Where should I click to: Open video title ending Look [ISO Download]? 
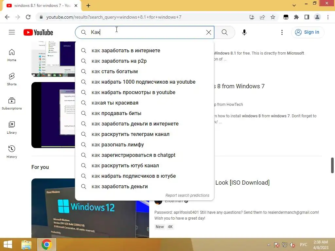click(242, 182)
